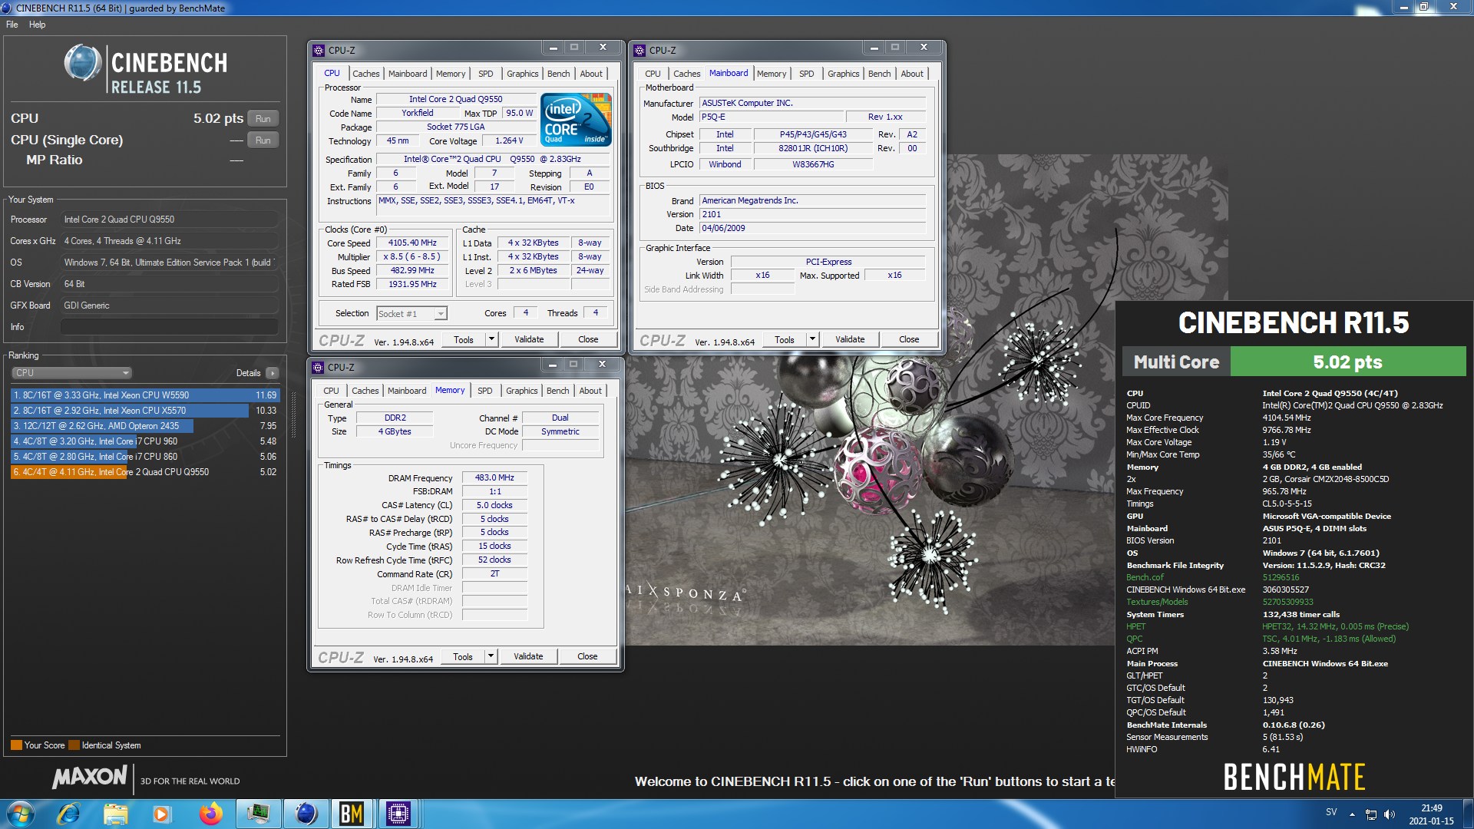Open Windows Media Player taskbar icon
Viewport: 1474px width, 829px height.
(x=161, y=814)
